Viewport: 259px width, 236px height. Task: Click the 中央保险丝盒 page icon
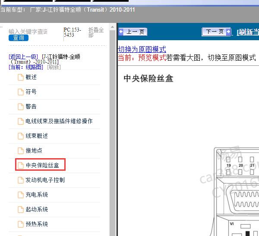click(21, 166)
